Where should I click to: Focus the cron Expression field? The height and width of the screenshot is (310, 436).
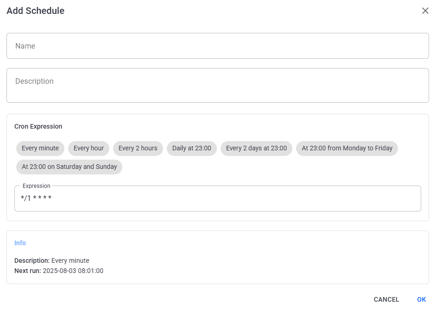[x=218, y=198]
